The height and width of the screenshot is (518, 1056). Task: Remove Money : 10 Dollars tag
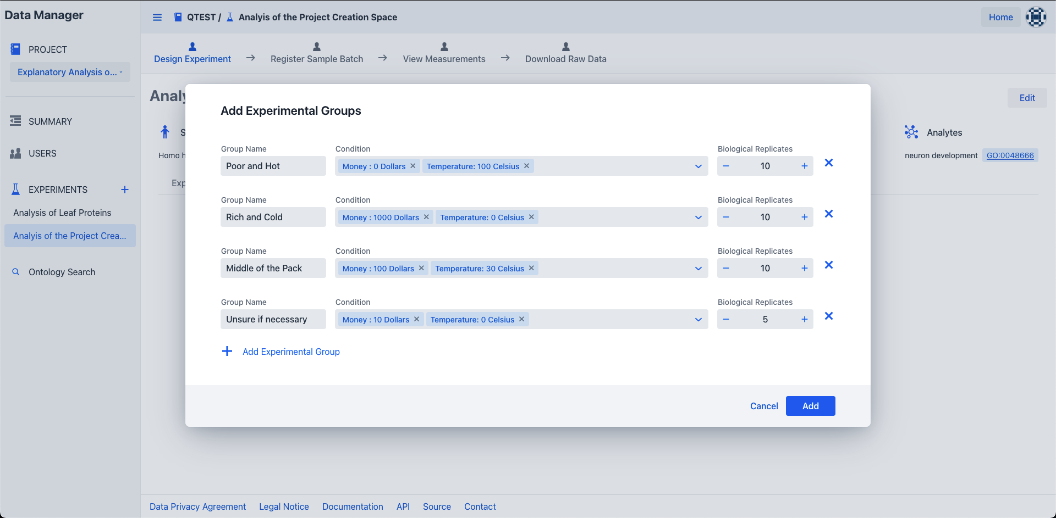tap(416, 319)
